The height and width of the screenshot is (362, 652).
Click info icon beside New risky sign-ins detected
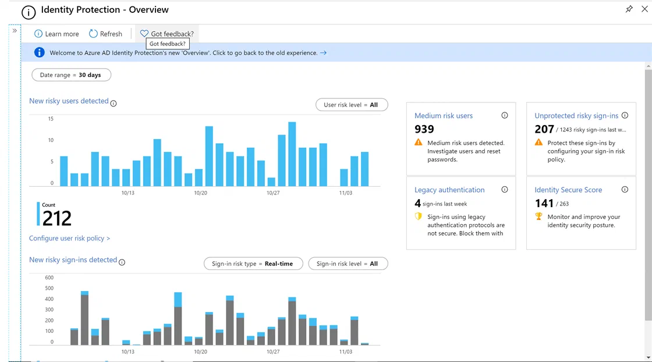(122, 262)
